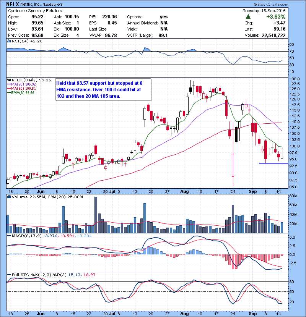Click the Open value 95.22
This screenshot has width=306, height=317.
point(37,17)
